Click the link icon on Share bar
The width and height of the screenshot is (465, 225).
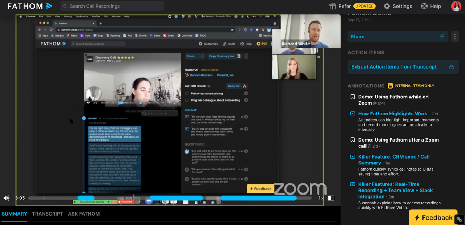tap(442, 37)
